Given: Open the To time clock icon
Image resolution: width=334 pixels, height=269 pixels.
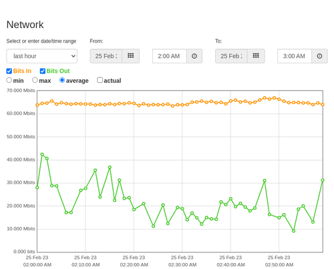Looking at the screenshot, I should pyautogui.click(x=319, y=56).
